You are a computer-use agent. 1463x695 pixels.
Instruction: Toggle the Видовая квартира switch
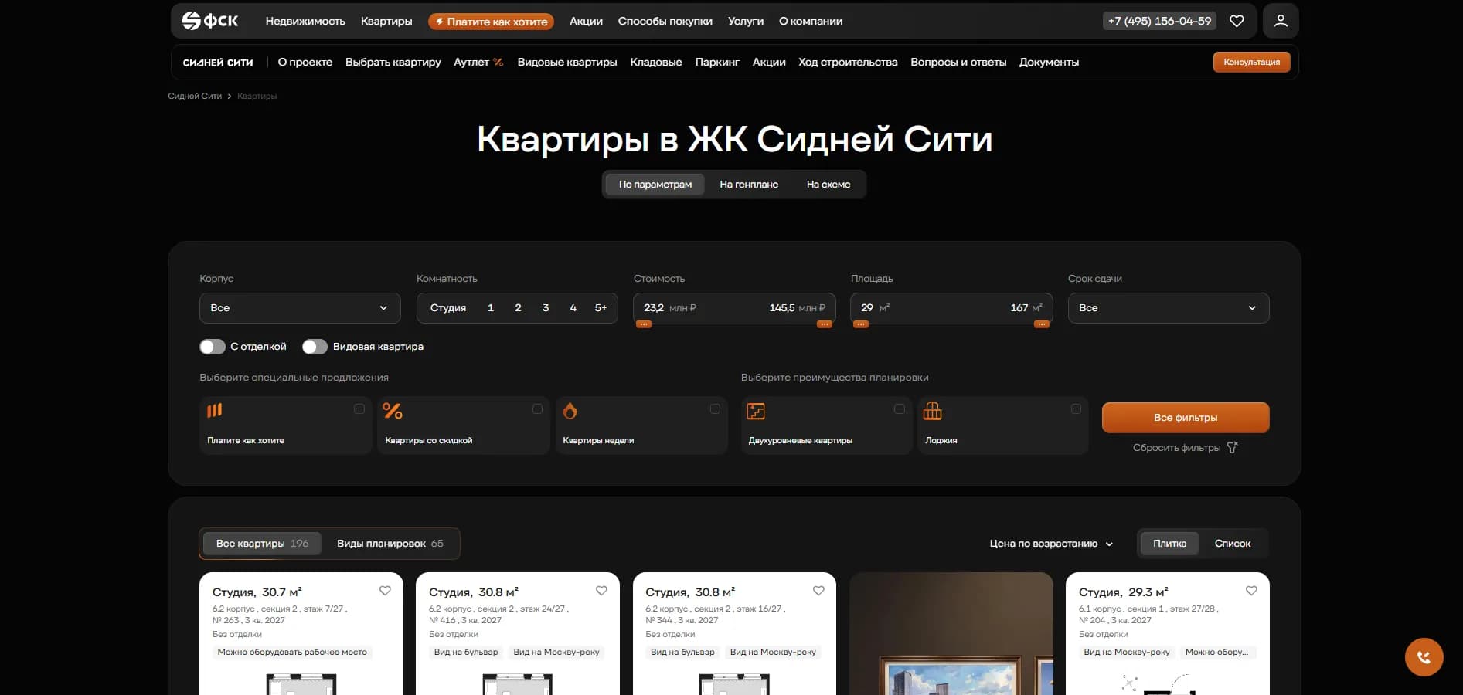tap(315, 347)
